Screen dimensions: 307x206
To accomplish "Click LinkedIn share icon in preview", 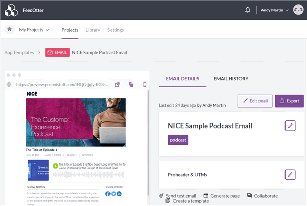I will 119,194.
